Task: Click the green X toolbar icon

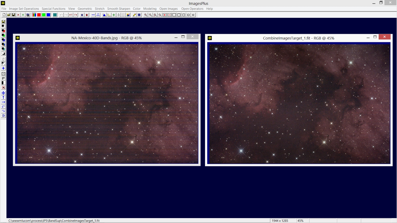Action: (x=23, y=15)
